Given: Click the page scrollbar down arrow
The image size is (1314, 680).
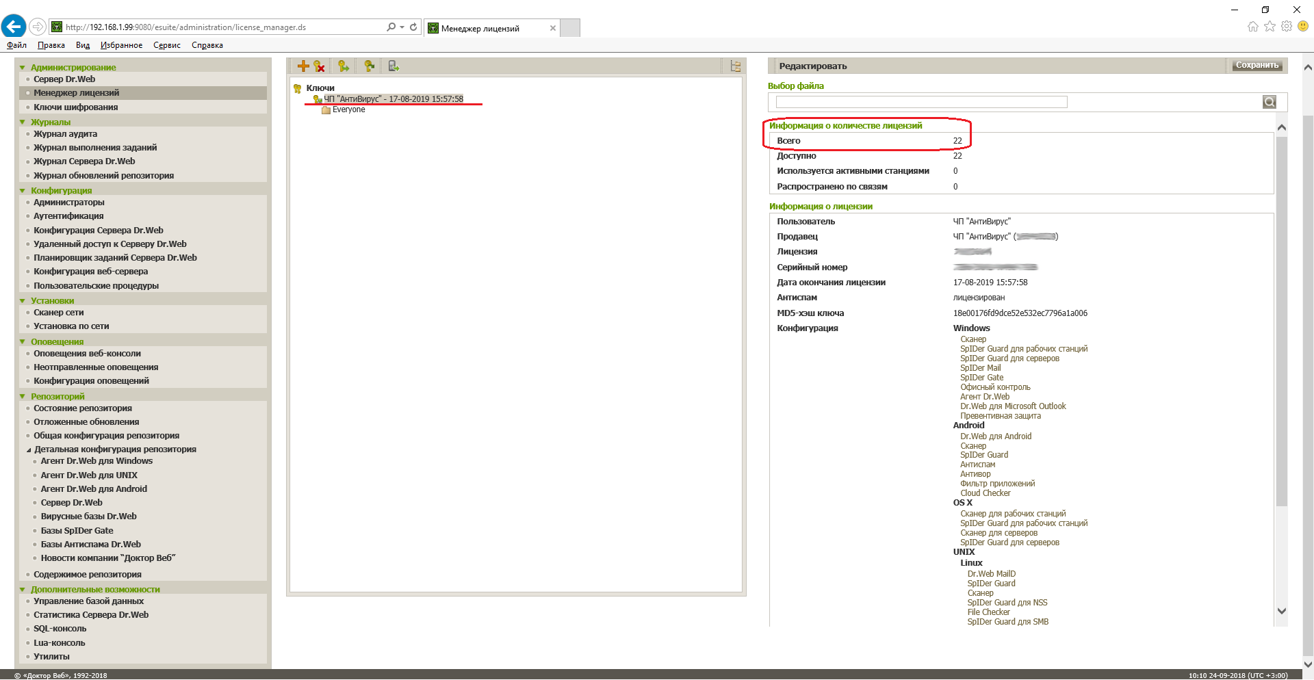Looking at the screenshot, I should 1308,664.
